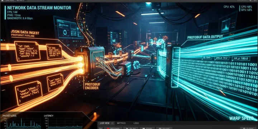Click the JSON DATA INGEST label
Viewport: 258px width, 129px height.
coord(25,32)
